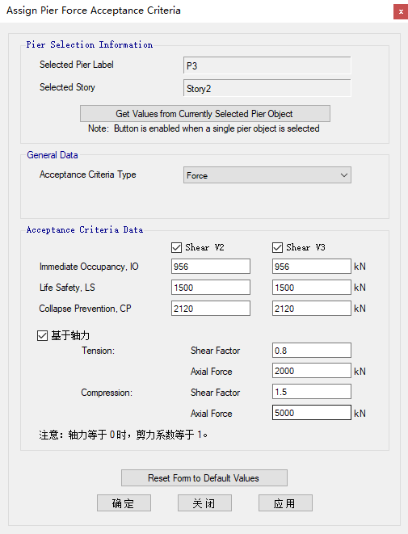Confirm with the 确定 button
Viewport: 408px width, 534px height.
click(x=124, y=503)
